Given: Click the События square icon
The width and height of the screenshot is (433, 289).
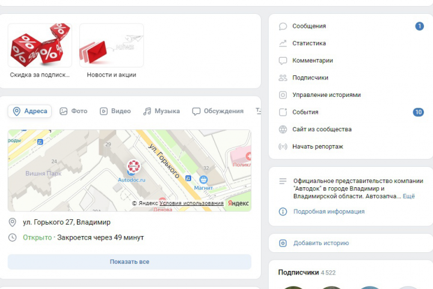Looking at the screenshot, I should [x=283, y=112].
